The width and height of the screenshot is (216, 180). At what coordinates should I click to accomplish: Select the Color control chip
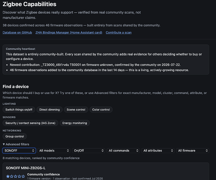tap(101, 109)
